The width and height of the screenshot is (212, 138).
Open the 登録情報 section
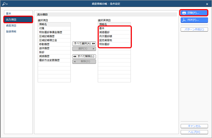(x=18, y=32)
